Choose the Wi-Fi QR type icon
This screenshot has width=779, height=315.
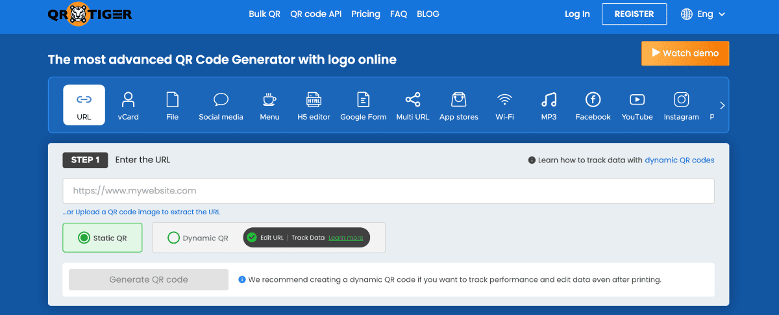[x=504, y=100]
